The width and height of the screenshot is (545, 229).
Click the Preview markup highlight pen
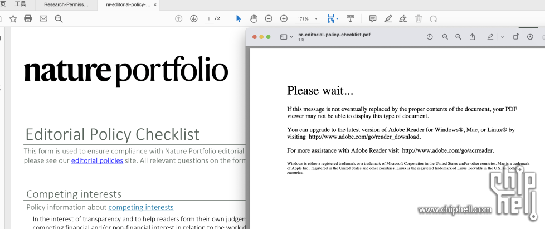490,37
